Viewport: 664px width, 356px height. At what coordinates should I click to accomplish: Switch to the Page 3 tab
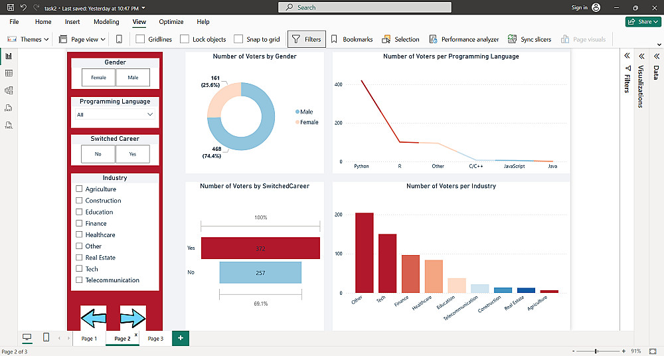pos(155,339)
